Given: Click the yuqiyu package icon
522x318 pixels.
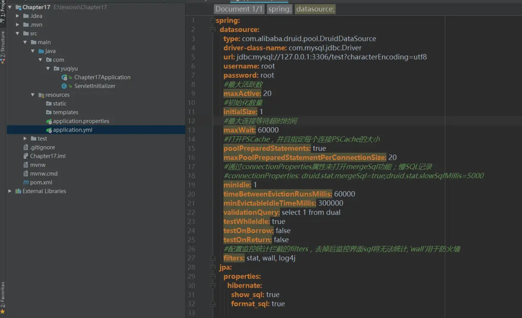Looking at the screenshot, I should pyautogui.click(x=56, y=68).
